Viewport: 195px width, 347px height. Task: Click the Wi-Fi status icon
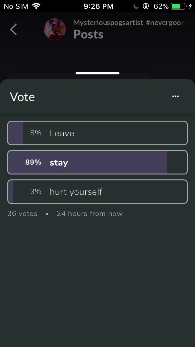click(36, 6)
